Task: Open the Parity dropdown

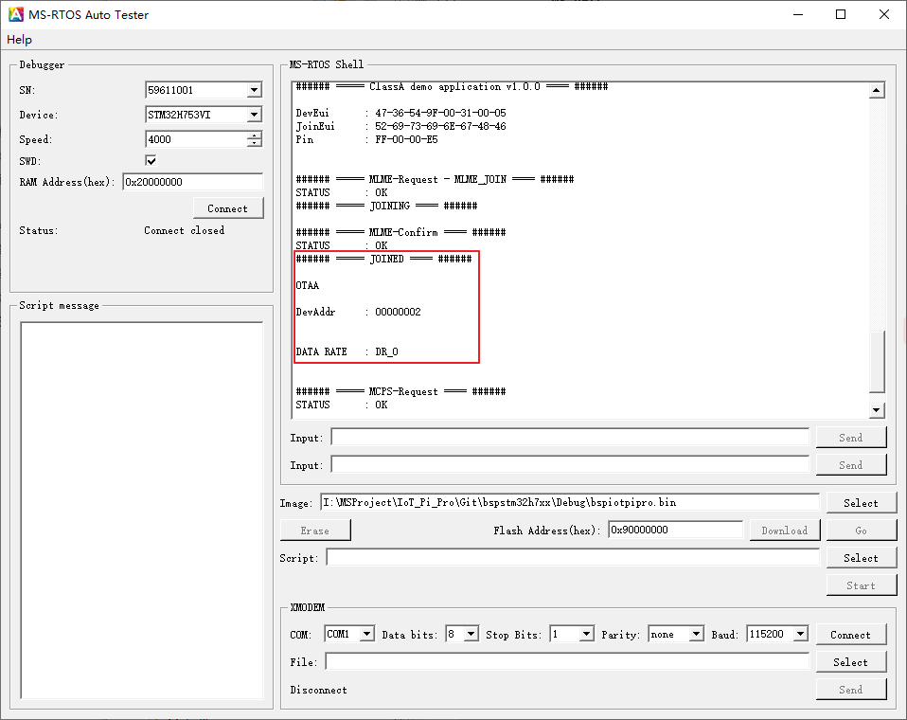Action: click(696, 635)
